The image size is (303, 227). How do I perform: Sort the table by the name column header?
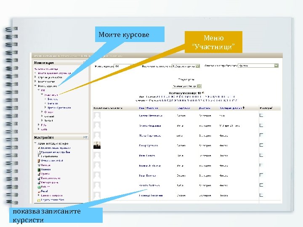148,108
